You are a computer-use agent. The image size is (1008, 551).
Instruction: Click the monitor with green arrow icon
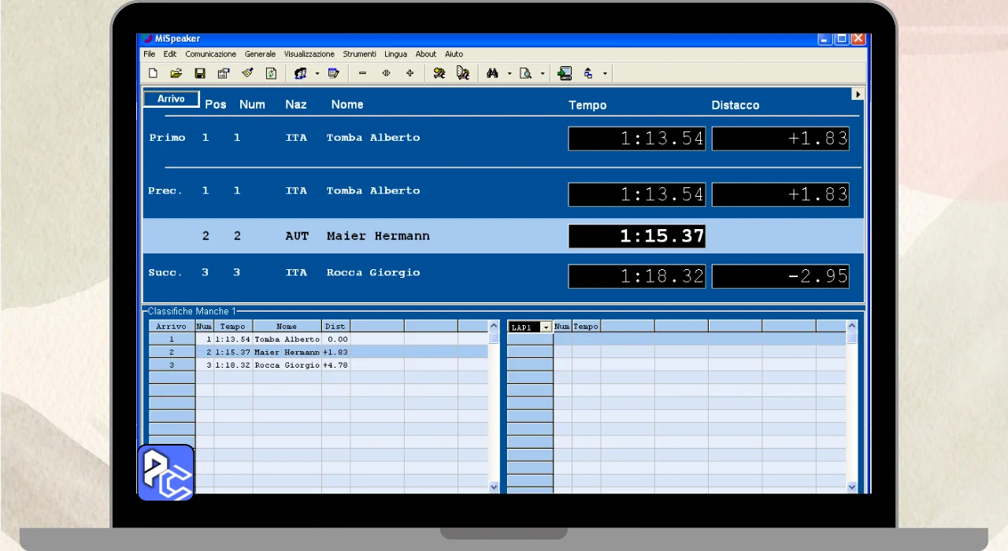tap(565, 73)
